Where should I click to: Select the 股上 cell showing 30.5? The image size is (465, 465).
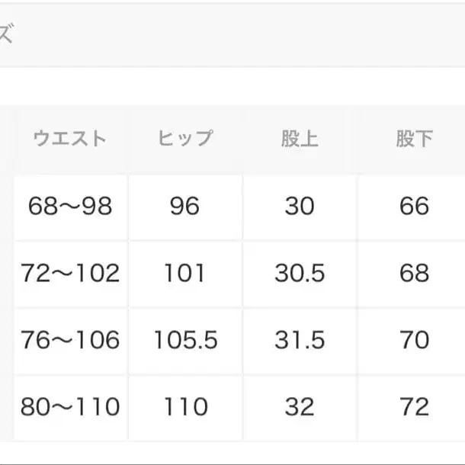tap(300, 273)
